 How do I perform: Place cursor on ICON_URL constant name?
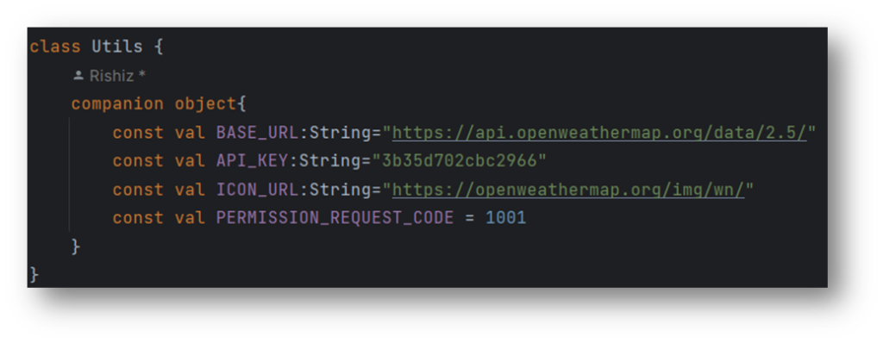click(x=257, y=190)
